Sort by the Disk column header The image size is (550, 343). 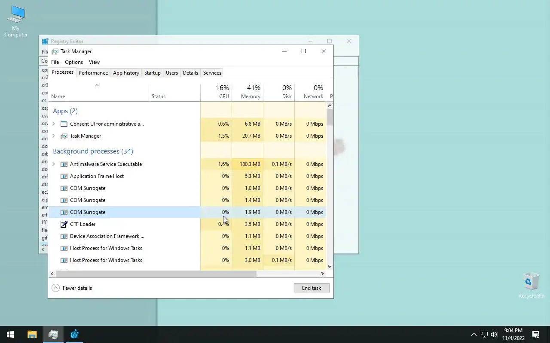tap(279, 92)
